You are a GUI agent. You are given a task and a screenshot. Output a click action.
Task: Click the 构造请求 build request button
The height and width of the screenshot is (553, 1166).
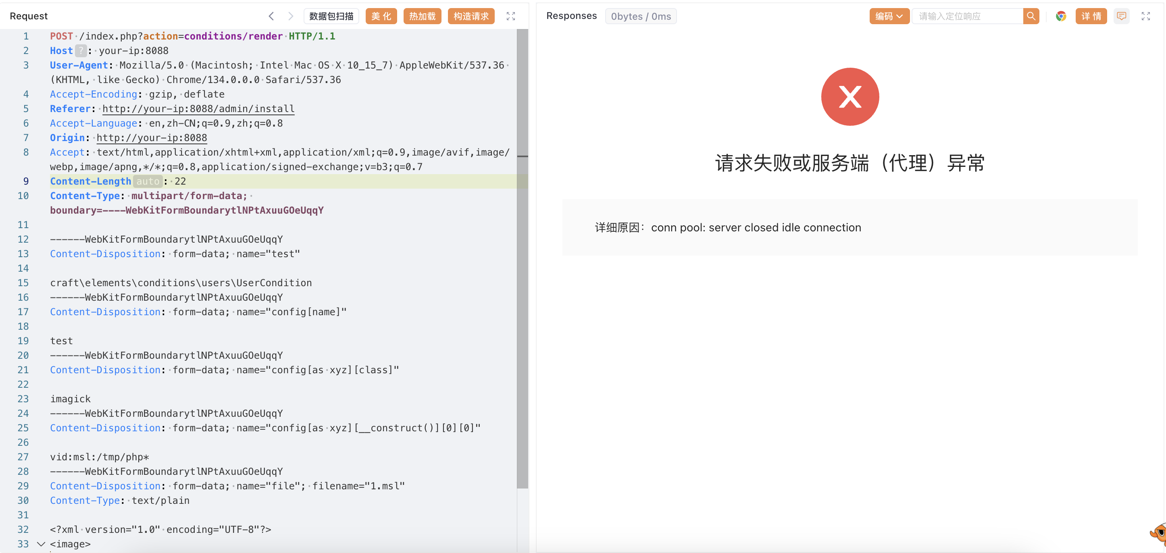[471, 16]
